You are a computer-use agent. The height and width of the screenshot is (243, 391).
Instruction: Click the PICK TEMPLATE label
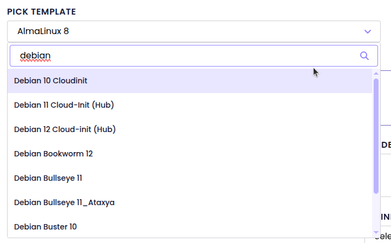pyautogui.click(x=42, y=12)
